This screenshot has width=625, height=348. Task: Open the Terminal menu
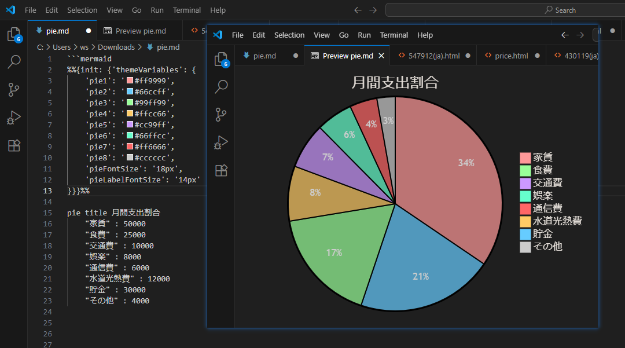click(186, 10)
